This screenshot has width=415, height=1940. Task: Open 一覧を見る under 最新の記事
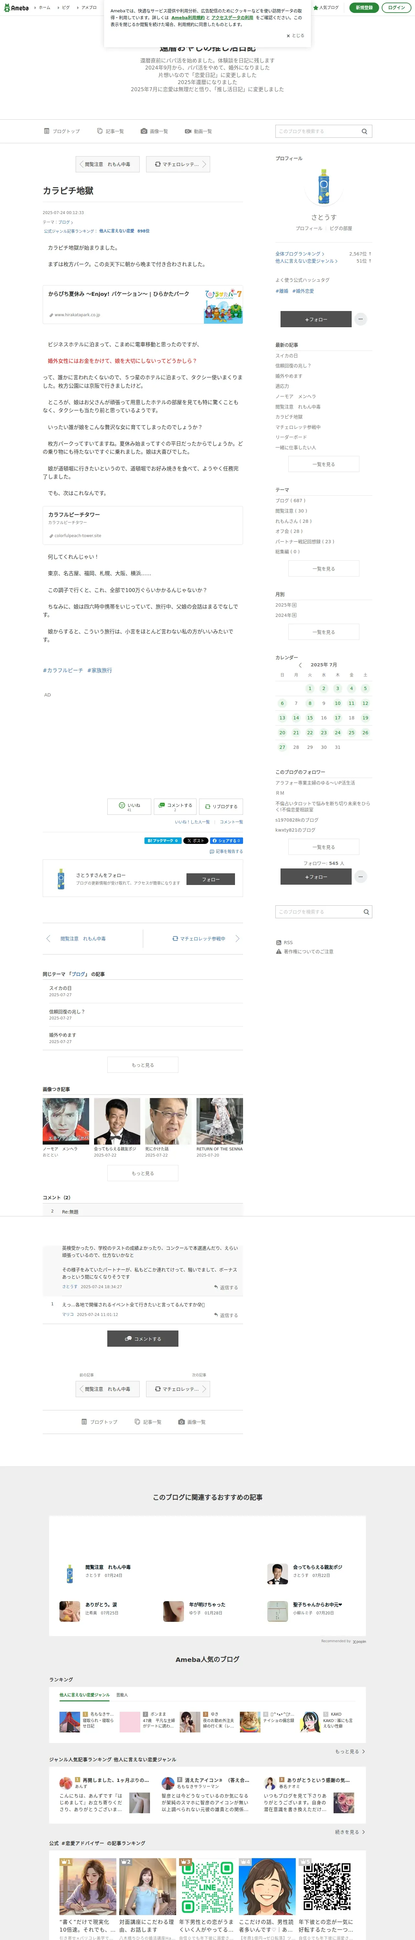323,465
